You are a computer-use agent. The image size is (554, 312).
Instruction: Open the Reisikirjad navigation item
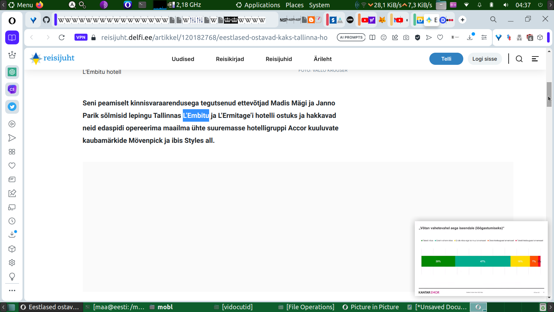pos(230,59)
